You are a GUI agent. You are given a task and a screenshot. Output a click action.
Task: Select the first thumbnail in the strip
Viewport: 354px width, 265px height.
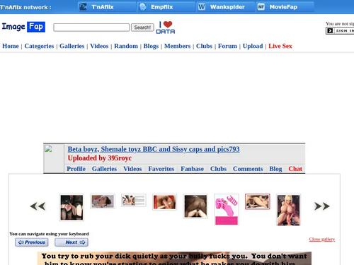(72, 208)
